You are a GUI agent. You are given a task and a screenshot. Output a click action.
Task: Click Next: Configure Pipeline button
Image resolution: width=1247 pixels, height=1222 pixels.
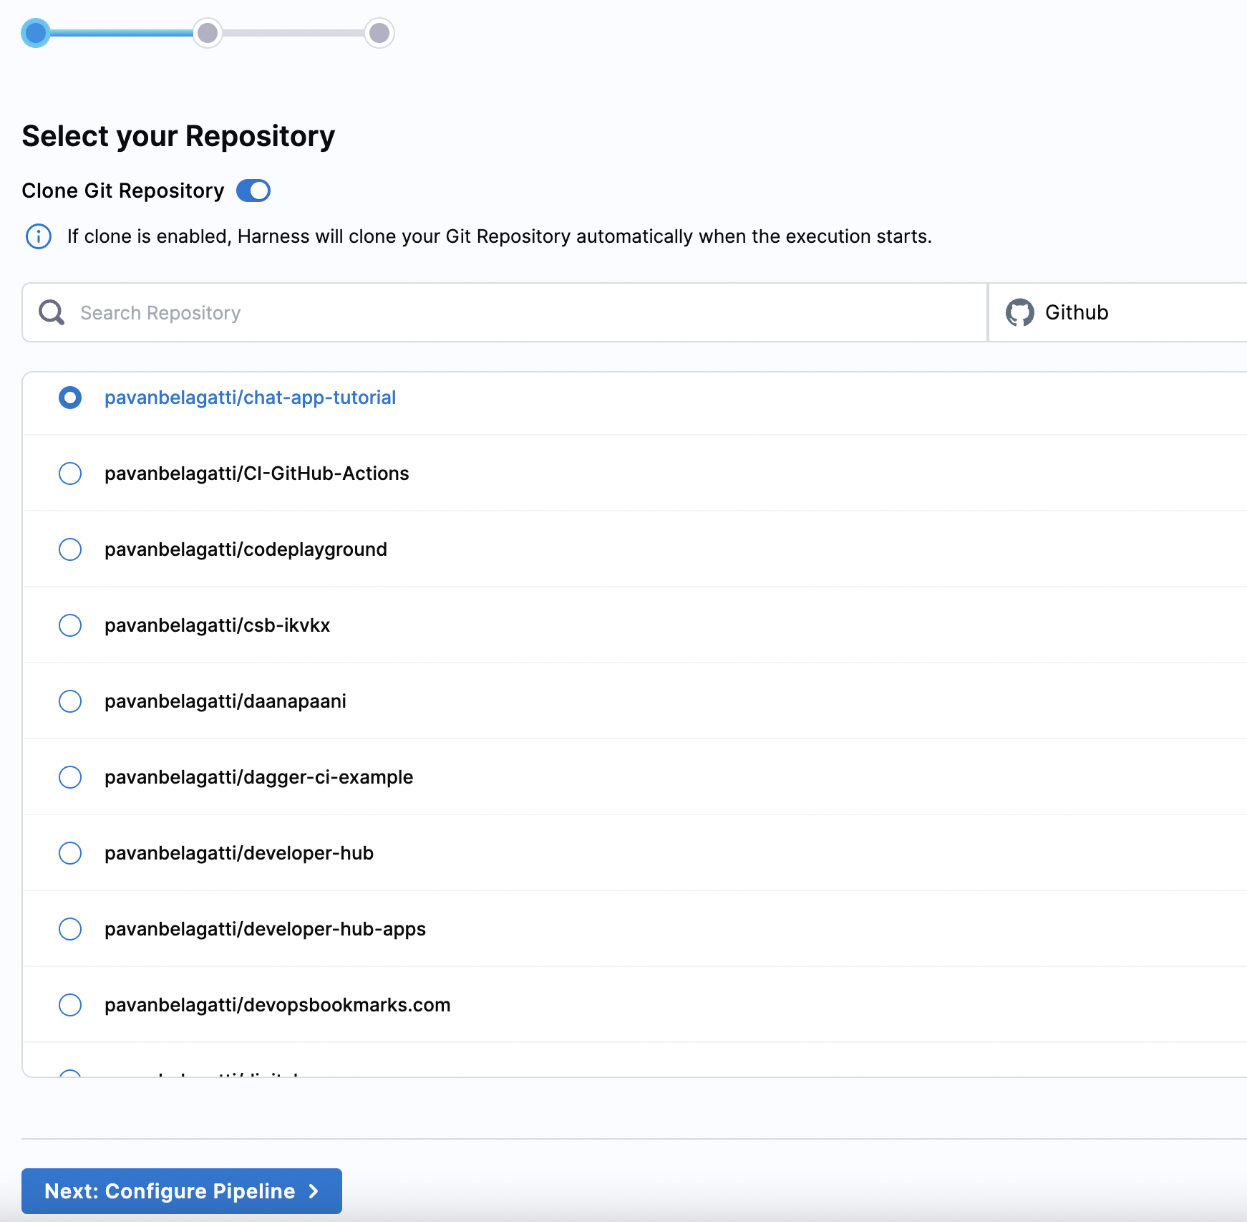click(x=182, y=1191)
